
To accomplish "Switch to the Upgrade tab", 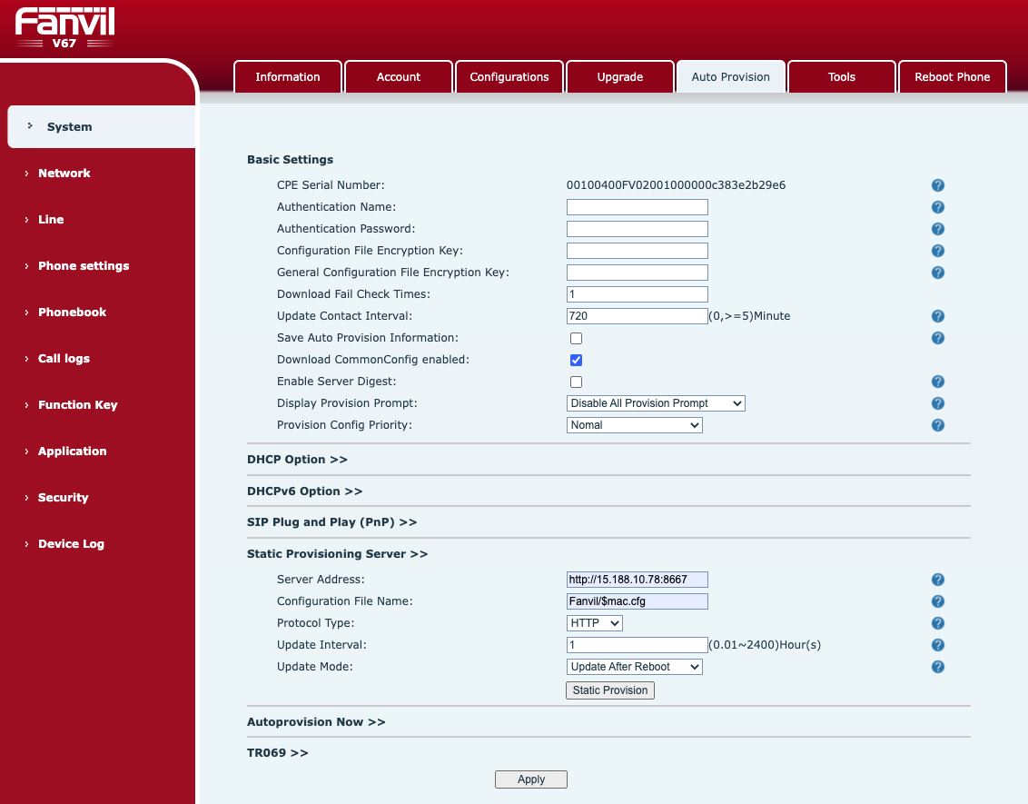I will point(619,76).
